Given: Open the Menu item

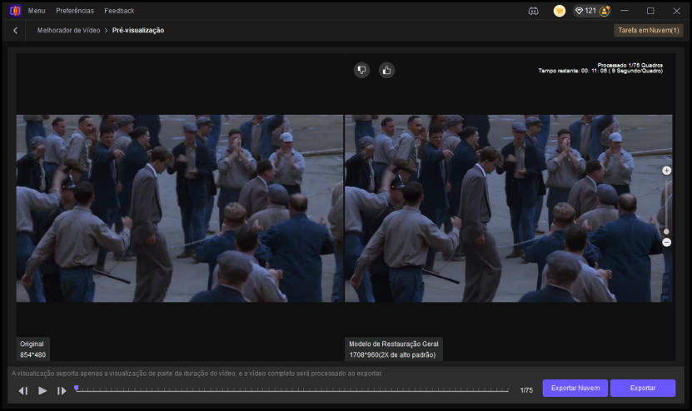Looking at the screenshot, I should [x=37, y=11].
